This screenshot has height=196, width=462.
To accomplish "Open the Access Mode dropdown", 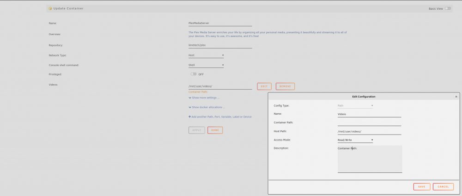I will click(355, 140).
